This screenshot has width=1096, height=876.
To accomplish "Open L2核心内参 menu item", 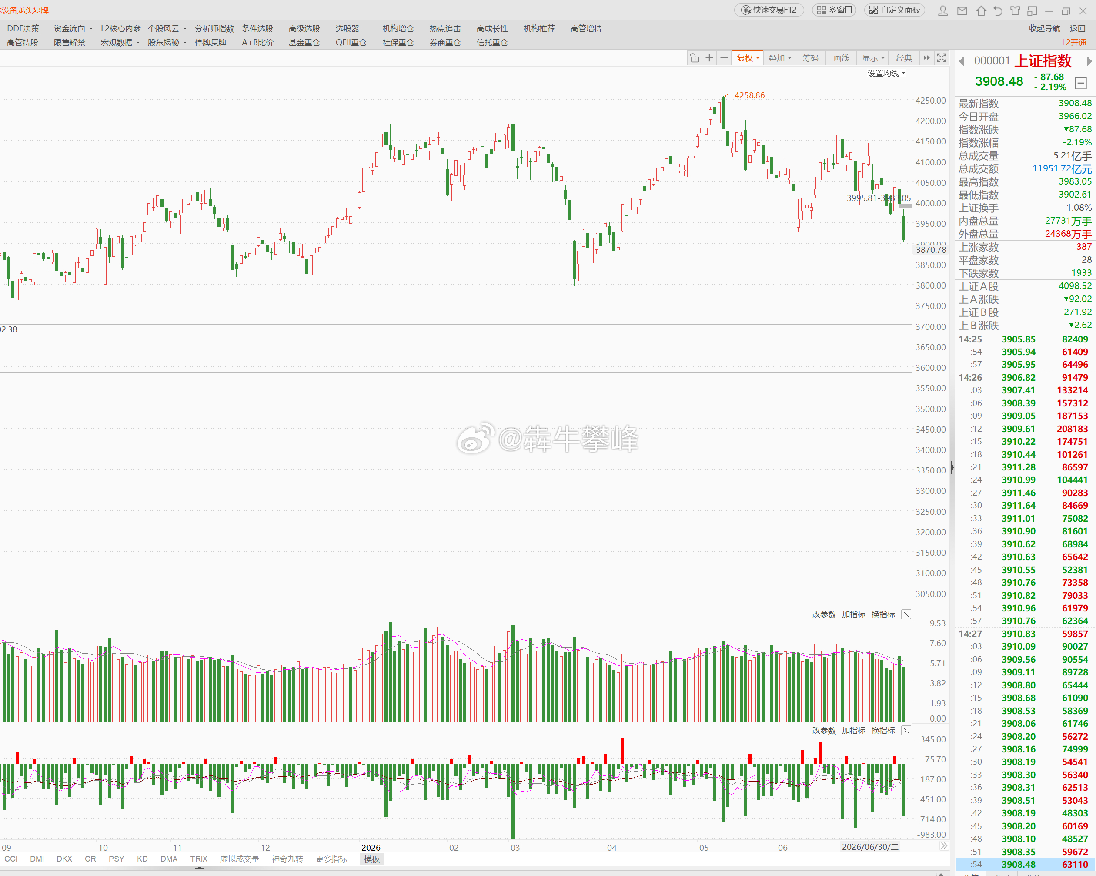I will pos(120,28).
